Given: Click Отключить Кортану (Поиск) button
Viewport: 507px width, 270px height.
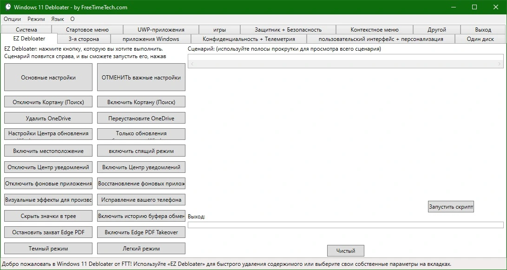Looking at the screenshot, I should coord(48,102).
